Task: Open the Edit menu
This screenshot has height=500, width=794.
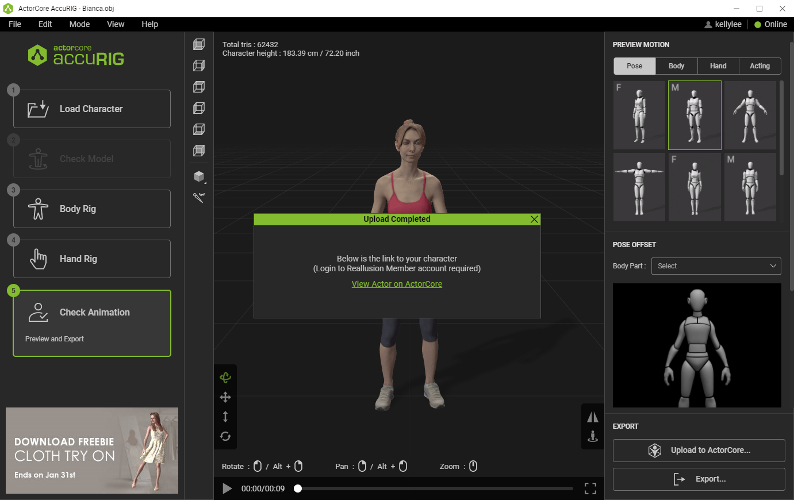Action: click(45, 24)
